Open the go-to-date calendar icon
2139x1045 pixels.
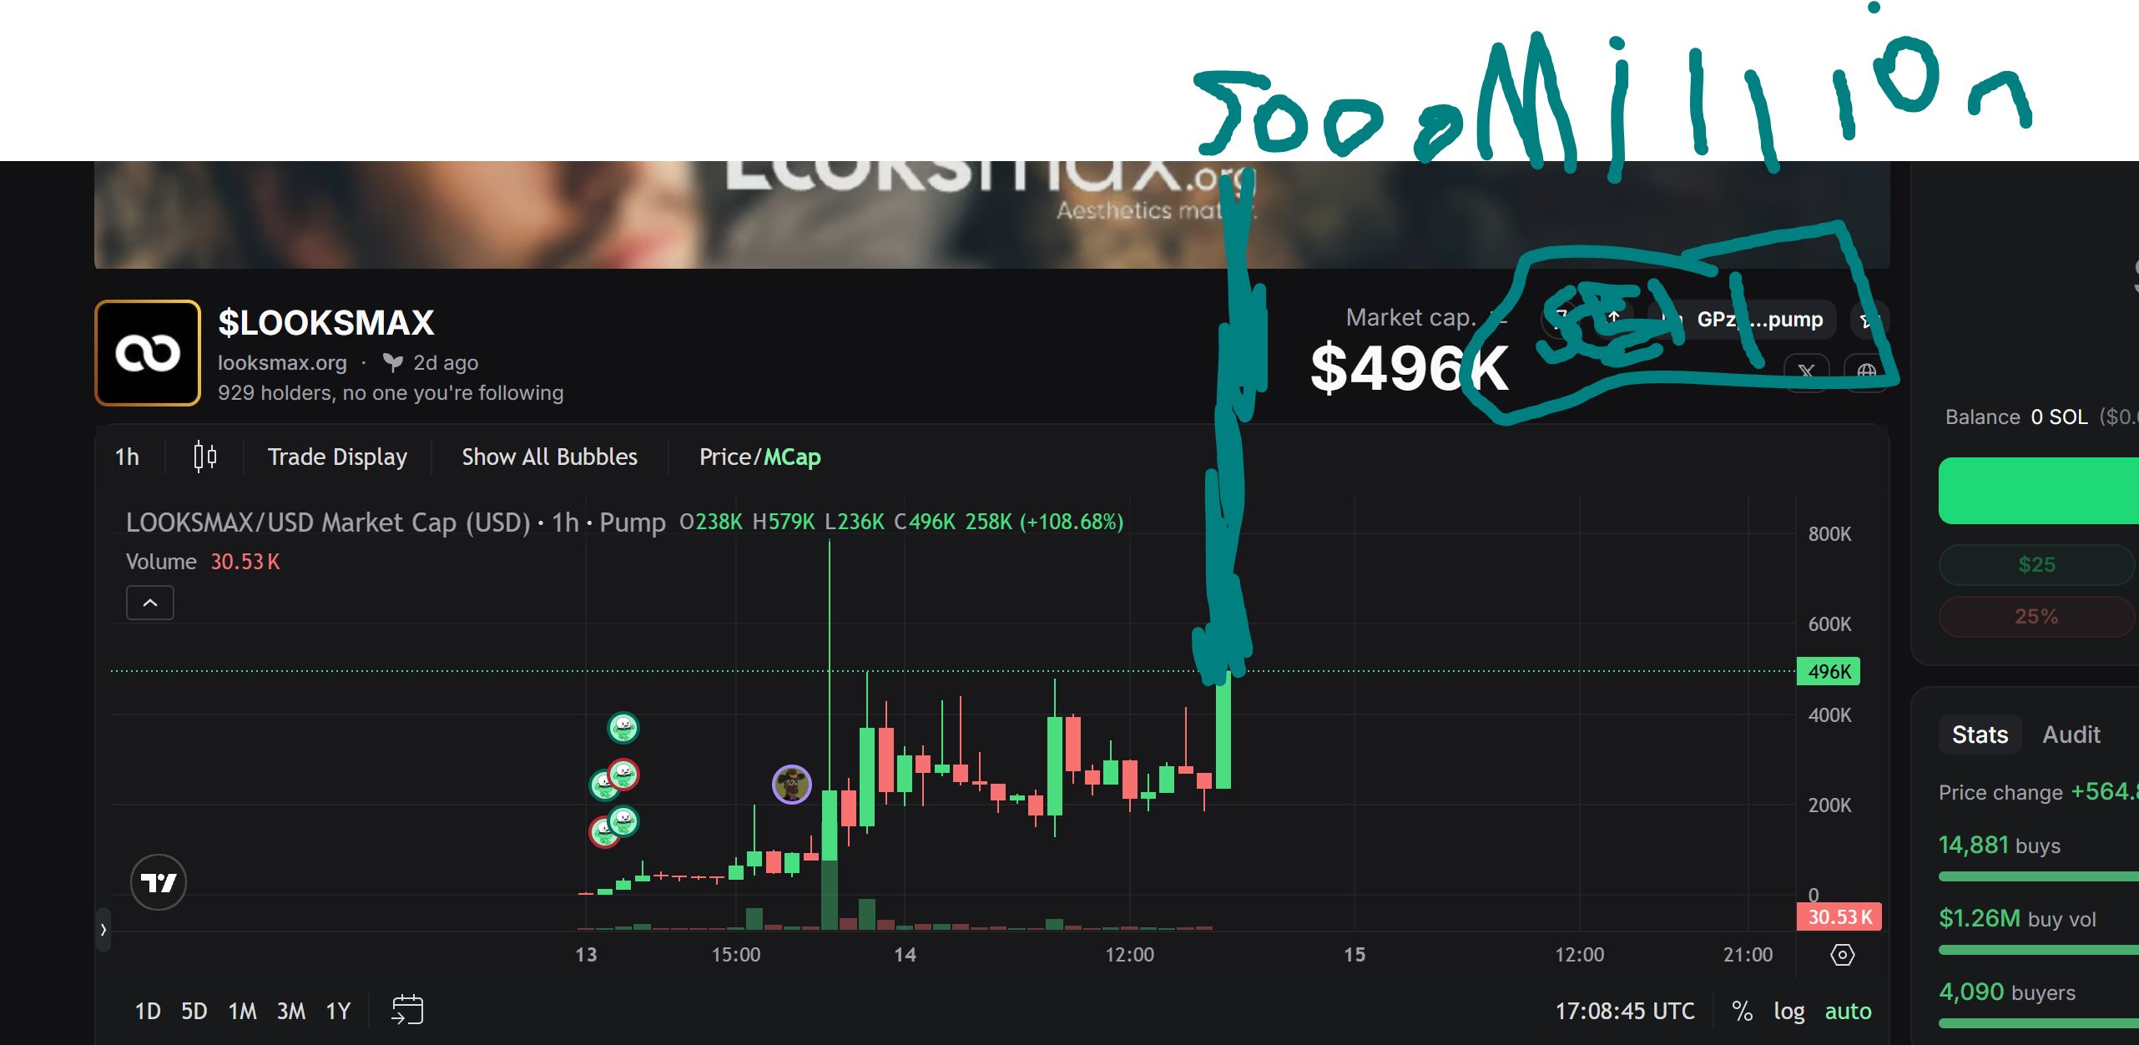point(407,1010)
